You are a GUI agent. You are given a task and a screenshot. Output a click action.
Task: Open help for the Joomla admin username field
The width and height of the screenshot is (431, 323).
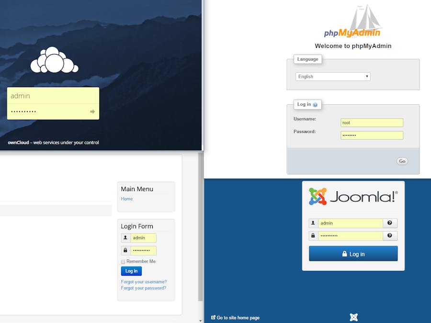pos(390,223)
